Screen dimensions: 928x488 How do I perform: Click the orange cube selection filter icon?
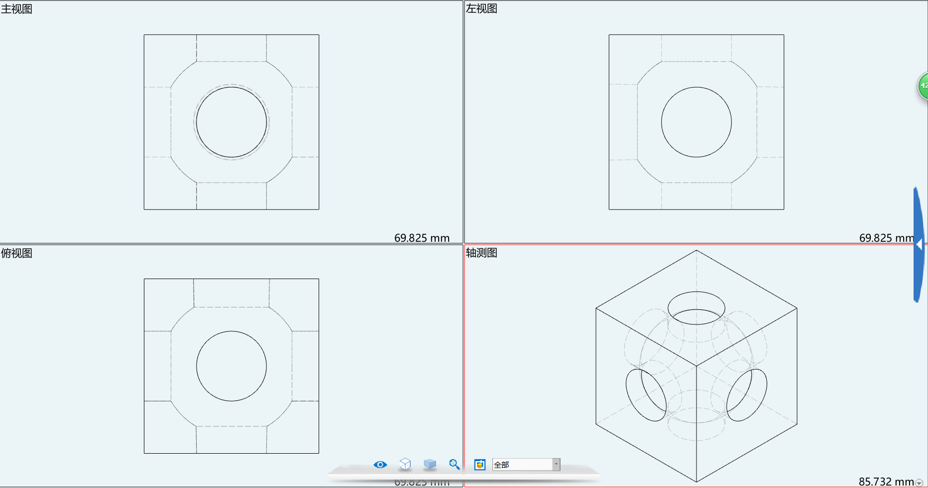(480, 465)
